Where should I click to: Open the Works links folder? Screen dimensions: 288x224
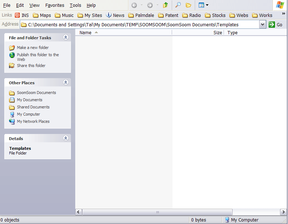(262, 15)
